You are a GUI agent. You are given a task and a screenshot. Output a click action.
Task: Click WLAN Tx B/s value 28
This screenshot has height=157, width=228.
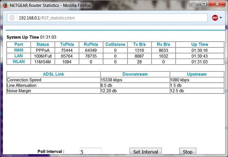(x=139, y=62)
